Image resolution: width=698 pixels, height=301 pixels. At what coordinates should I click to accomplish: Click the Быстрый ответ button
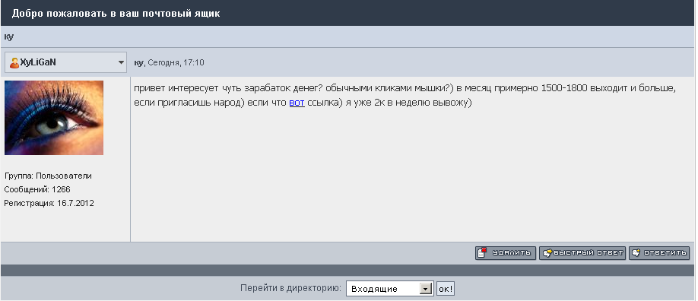click(x=582, y=253)
